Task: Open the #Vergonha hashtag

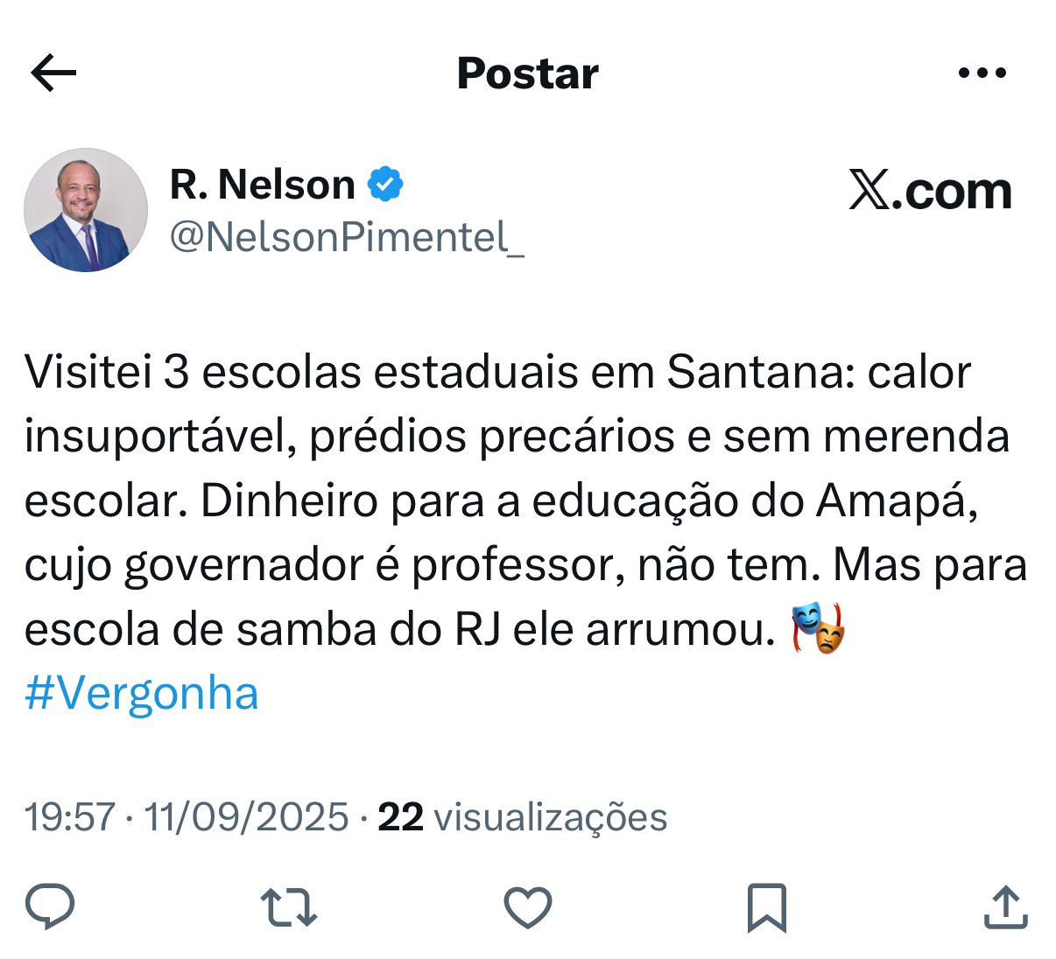Action: pos(142,694)
